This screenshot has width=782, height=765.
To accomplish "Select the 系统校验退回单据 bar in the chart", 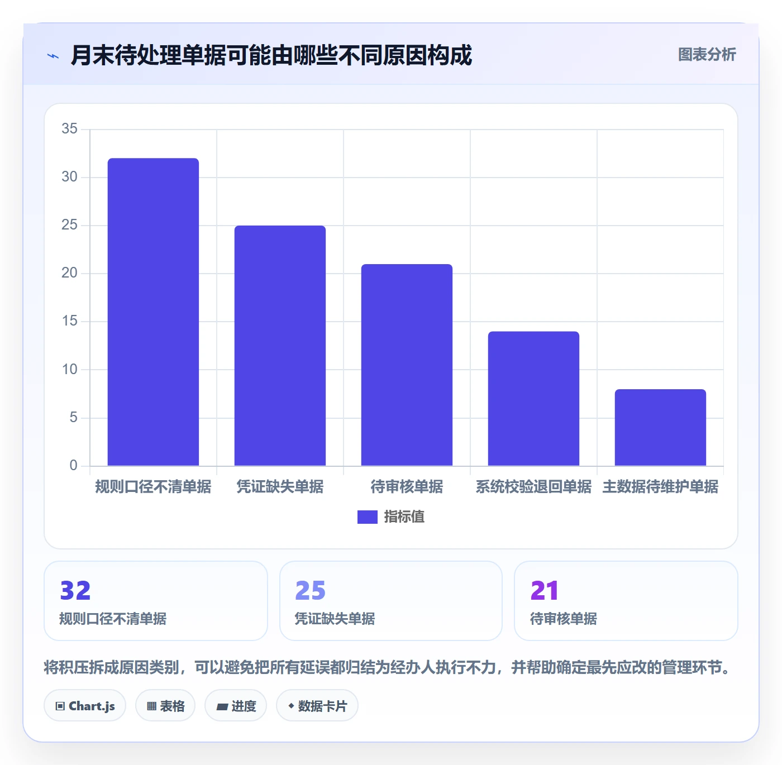I will click(533, 399).
